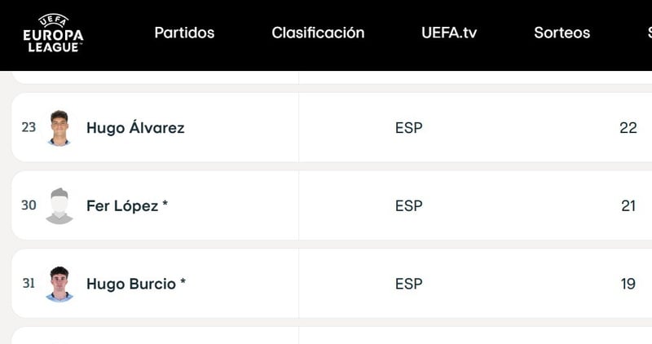Screen dimensions: 652x344
Task: Click age value 21 for Fer López
Action: click(x=628, y=206)
